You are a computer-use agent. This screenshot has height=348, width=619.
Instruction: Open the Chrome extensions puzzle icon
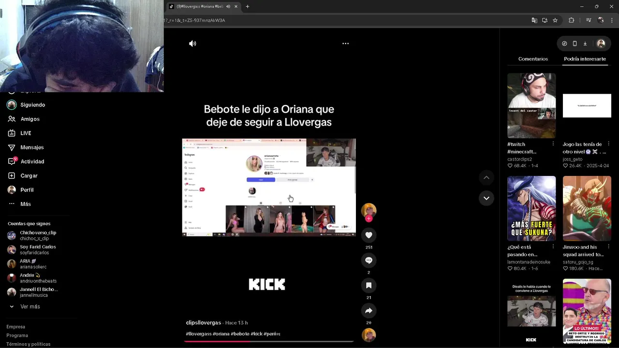(x=571, y=20)
